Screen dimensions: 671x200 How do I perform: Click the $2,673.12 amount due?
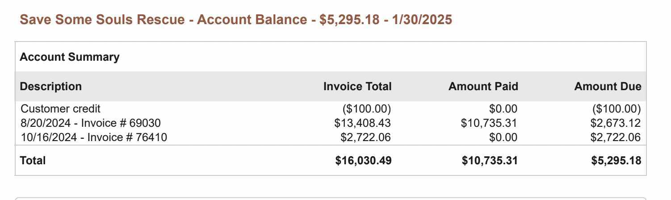(x=615, y=123)
